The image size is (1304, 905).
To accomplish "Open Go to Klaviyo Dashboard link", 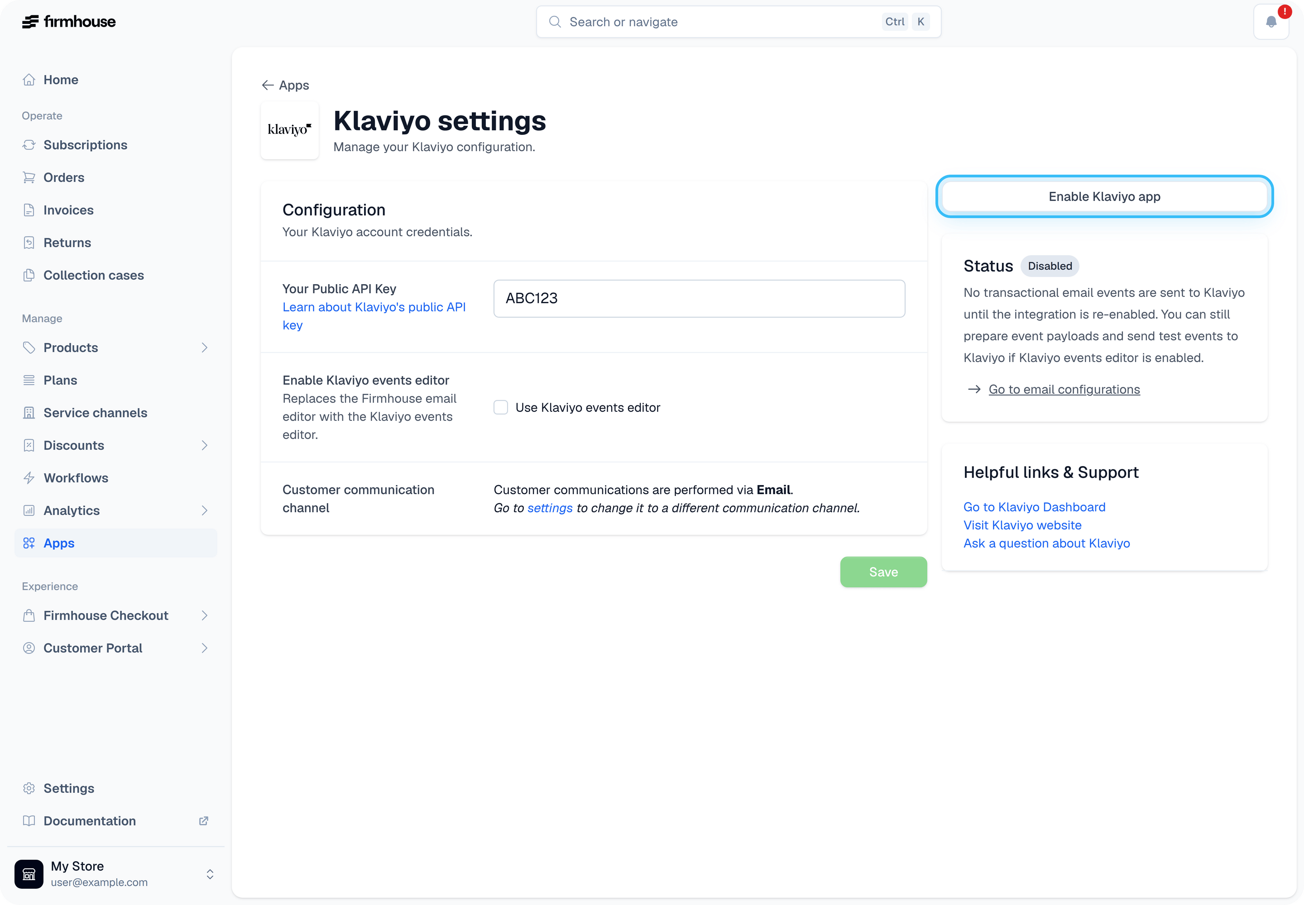I will click(1034, 507).
